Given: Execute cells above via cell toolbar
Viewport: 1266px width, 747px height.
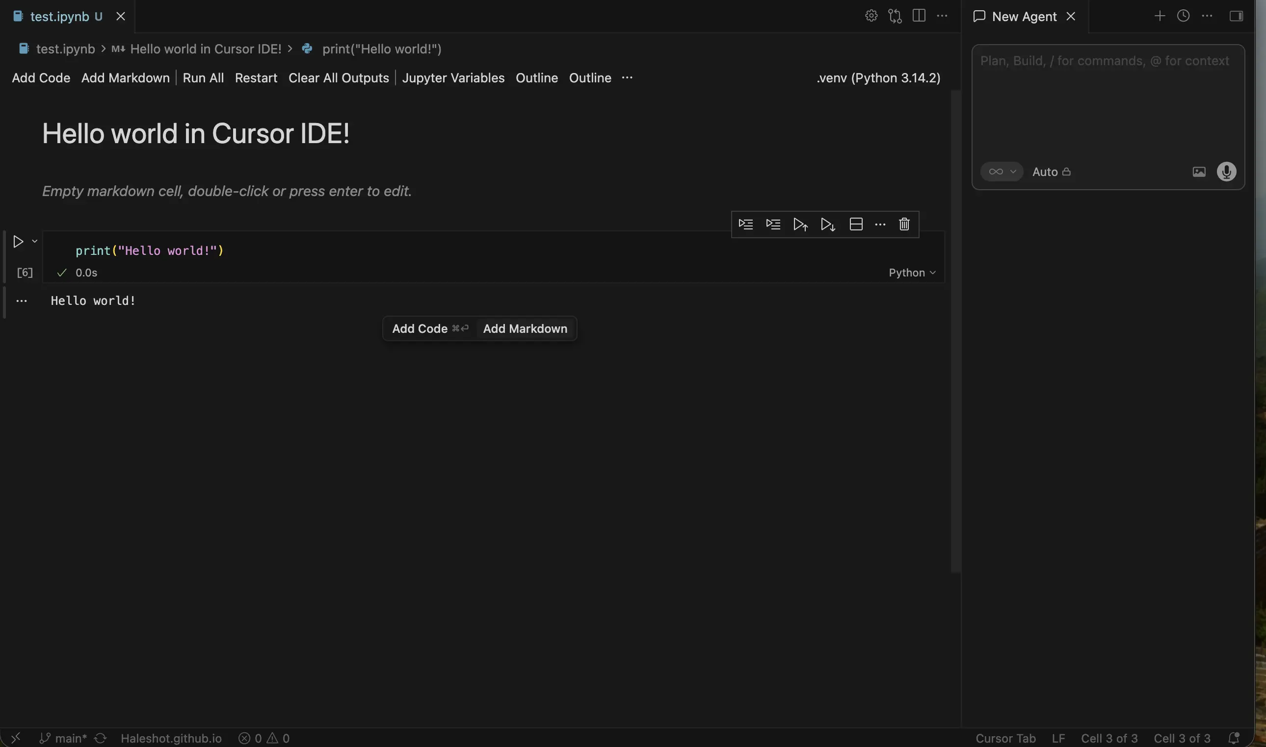Looking at the screenshot, I should point(800,224).
